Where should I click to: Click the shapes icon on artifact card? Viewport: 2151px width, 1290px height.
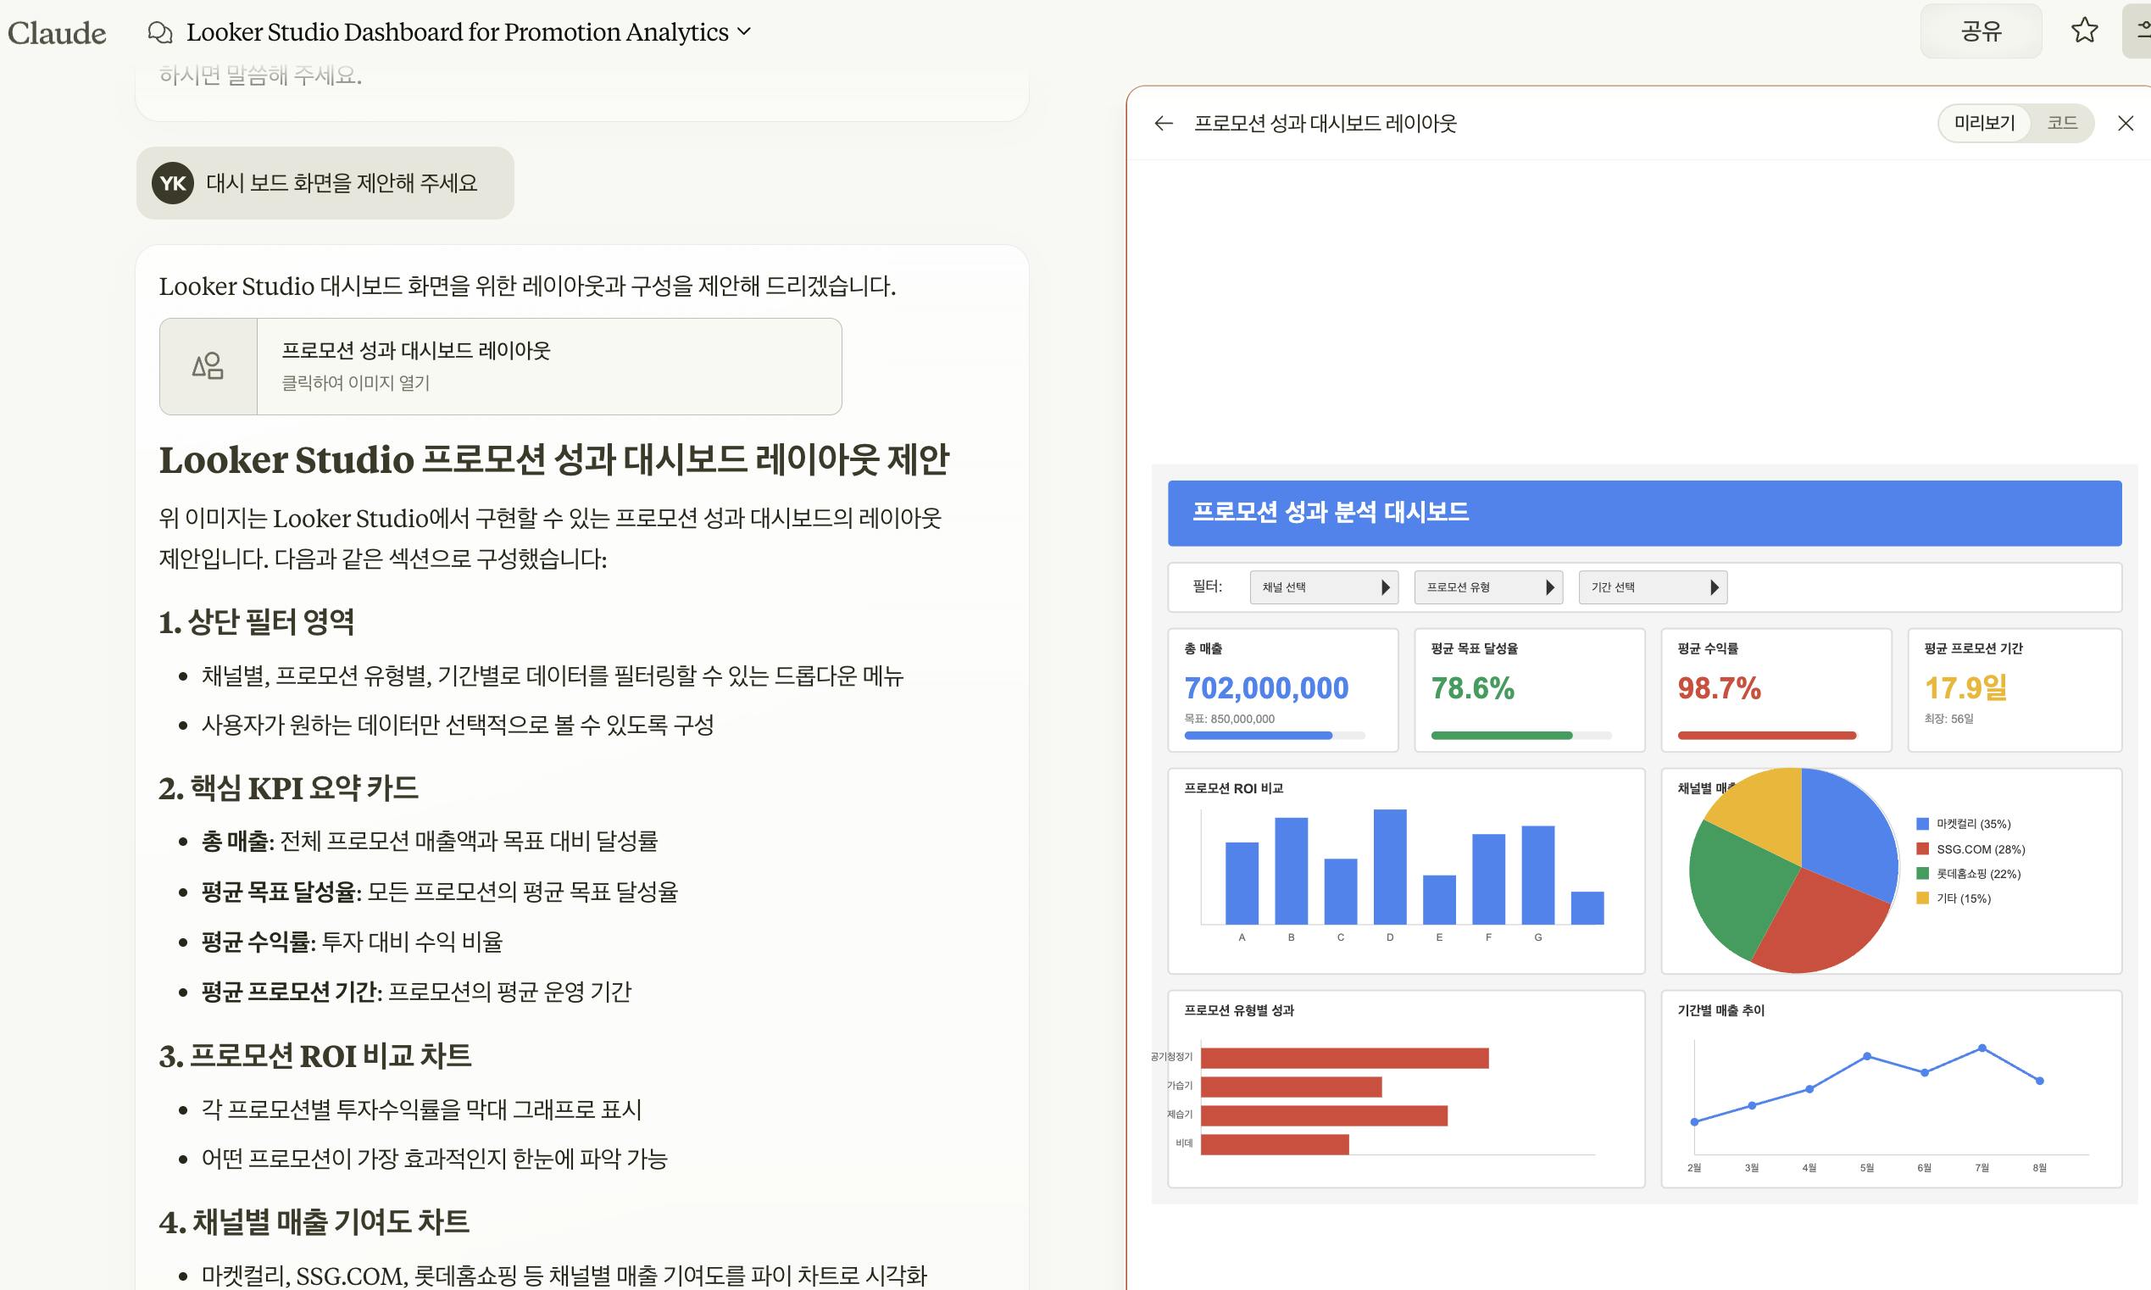tap(208, 366)
